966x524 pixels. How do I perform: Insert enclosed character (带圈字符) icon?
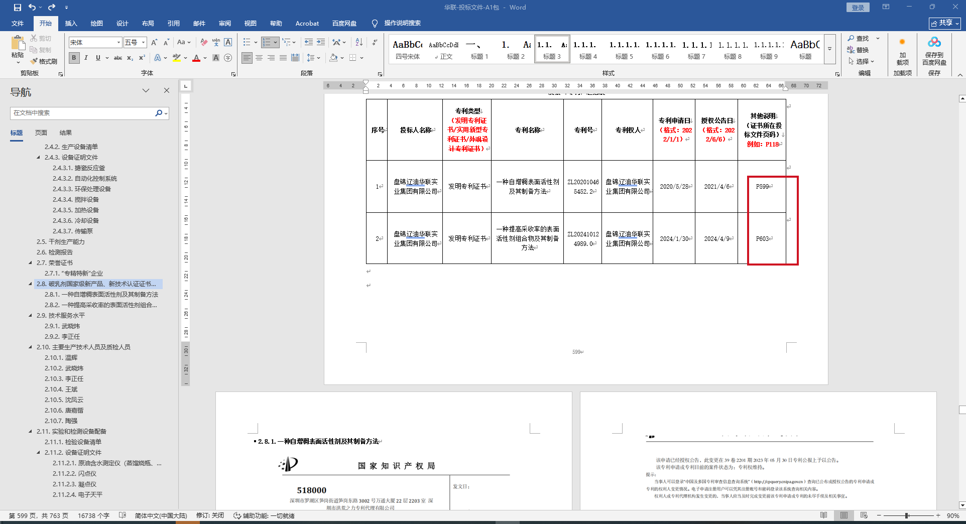(228, 58)
